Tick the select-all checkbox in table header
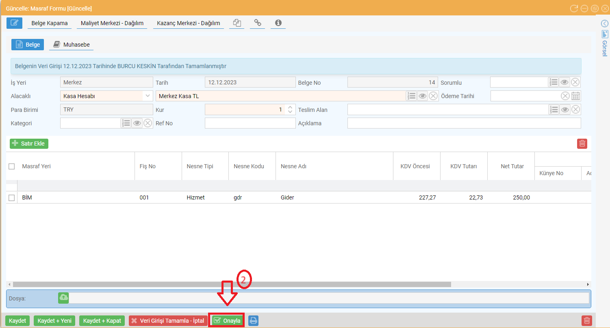The image size is (610, 328). (x=12, y=166)
